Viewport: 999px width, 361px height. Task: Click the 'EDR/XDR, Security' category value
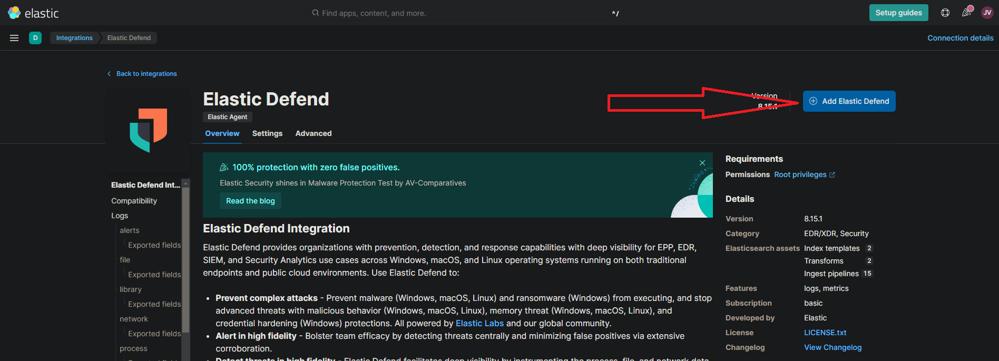pos(836,233)
